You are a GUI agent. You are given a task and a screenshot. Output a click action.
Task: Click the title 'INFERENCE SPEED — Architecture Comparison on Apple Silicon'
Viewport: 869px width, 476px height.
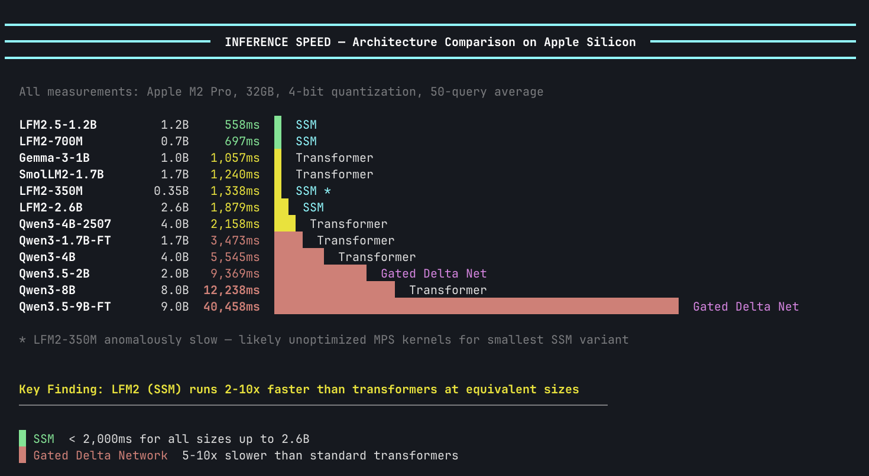coord(430,42)
